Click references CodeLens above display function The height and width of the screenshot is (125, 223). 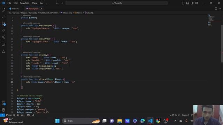tap(31, 52)
